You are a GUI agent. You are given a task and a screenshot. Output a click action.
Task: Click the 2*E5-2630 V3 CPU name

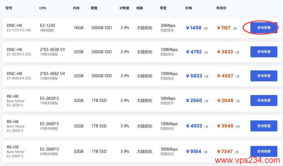pos(52,50)
